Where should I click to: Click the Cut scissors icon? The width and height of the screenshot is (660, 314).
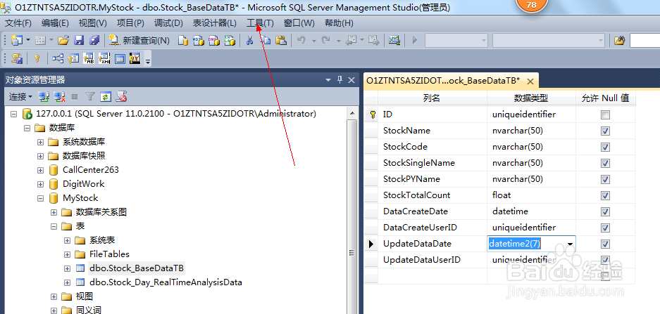tap(249, 40)
